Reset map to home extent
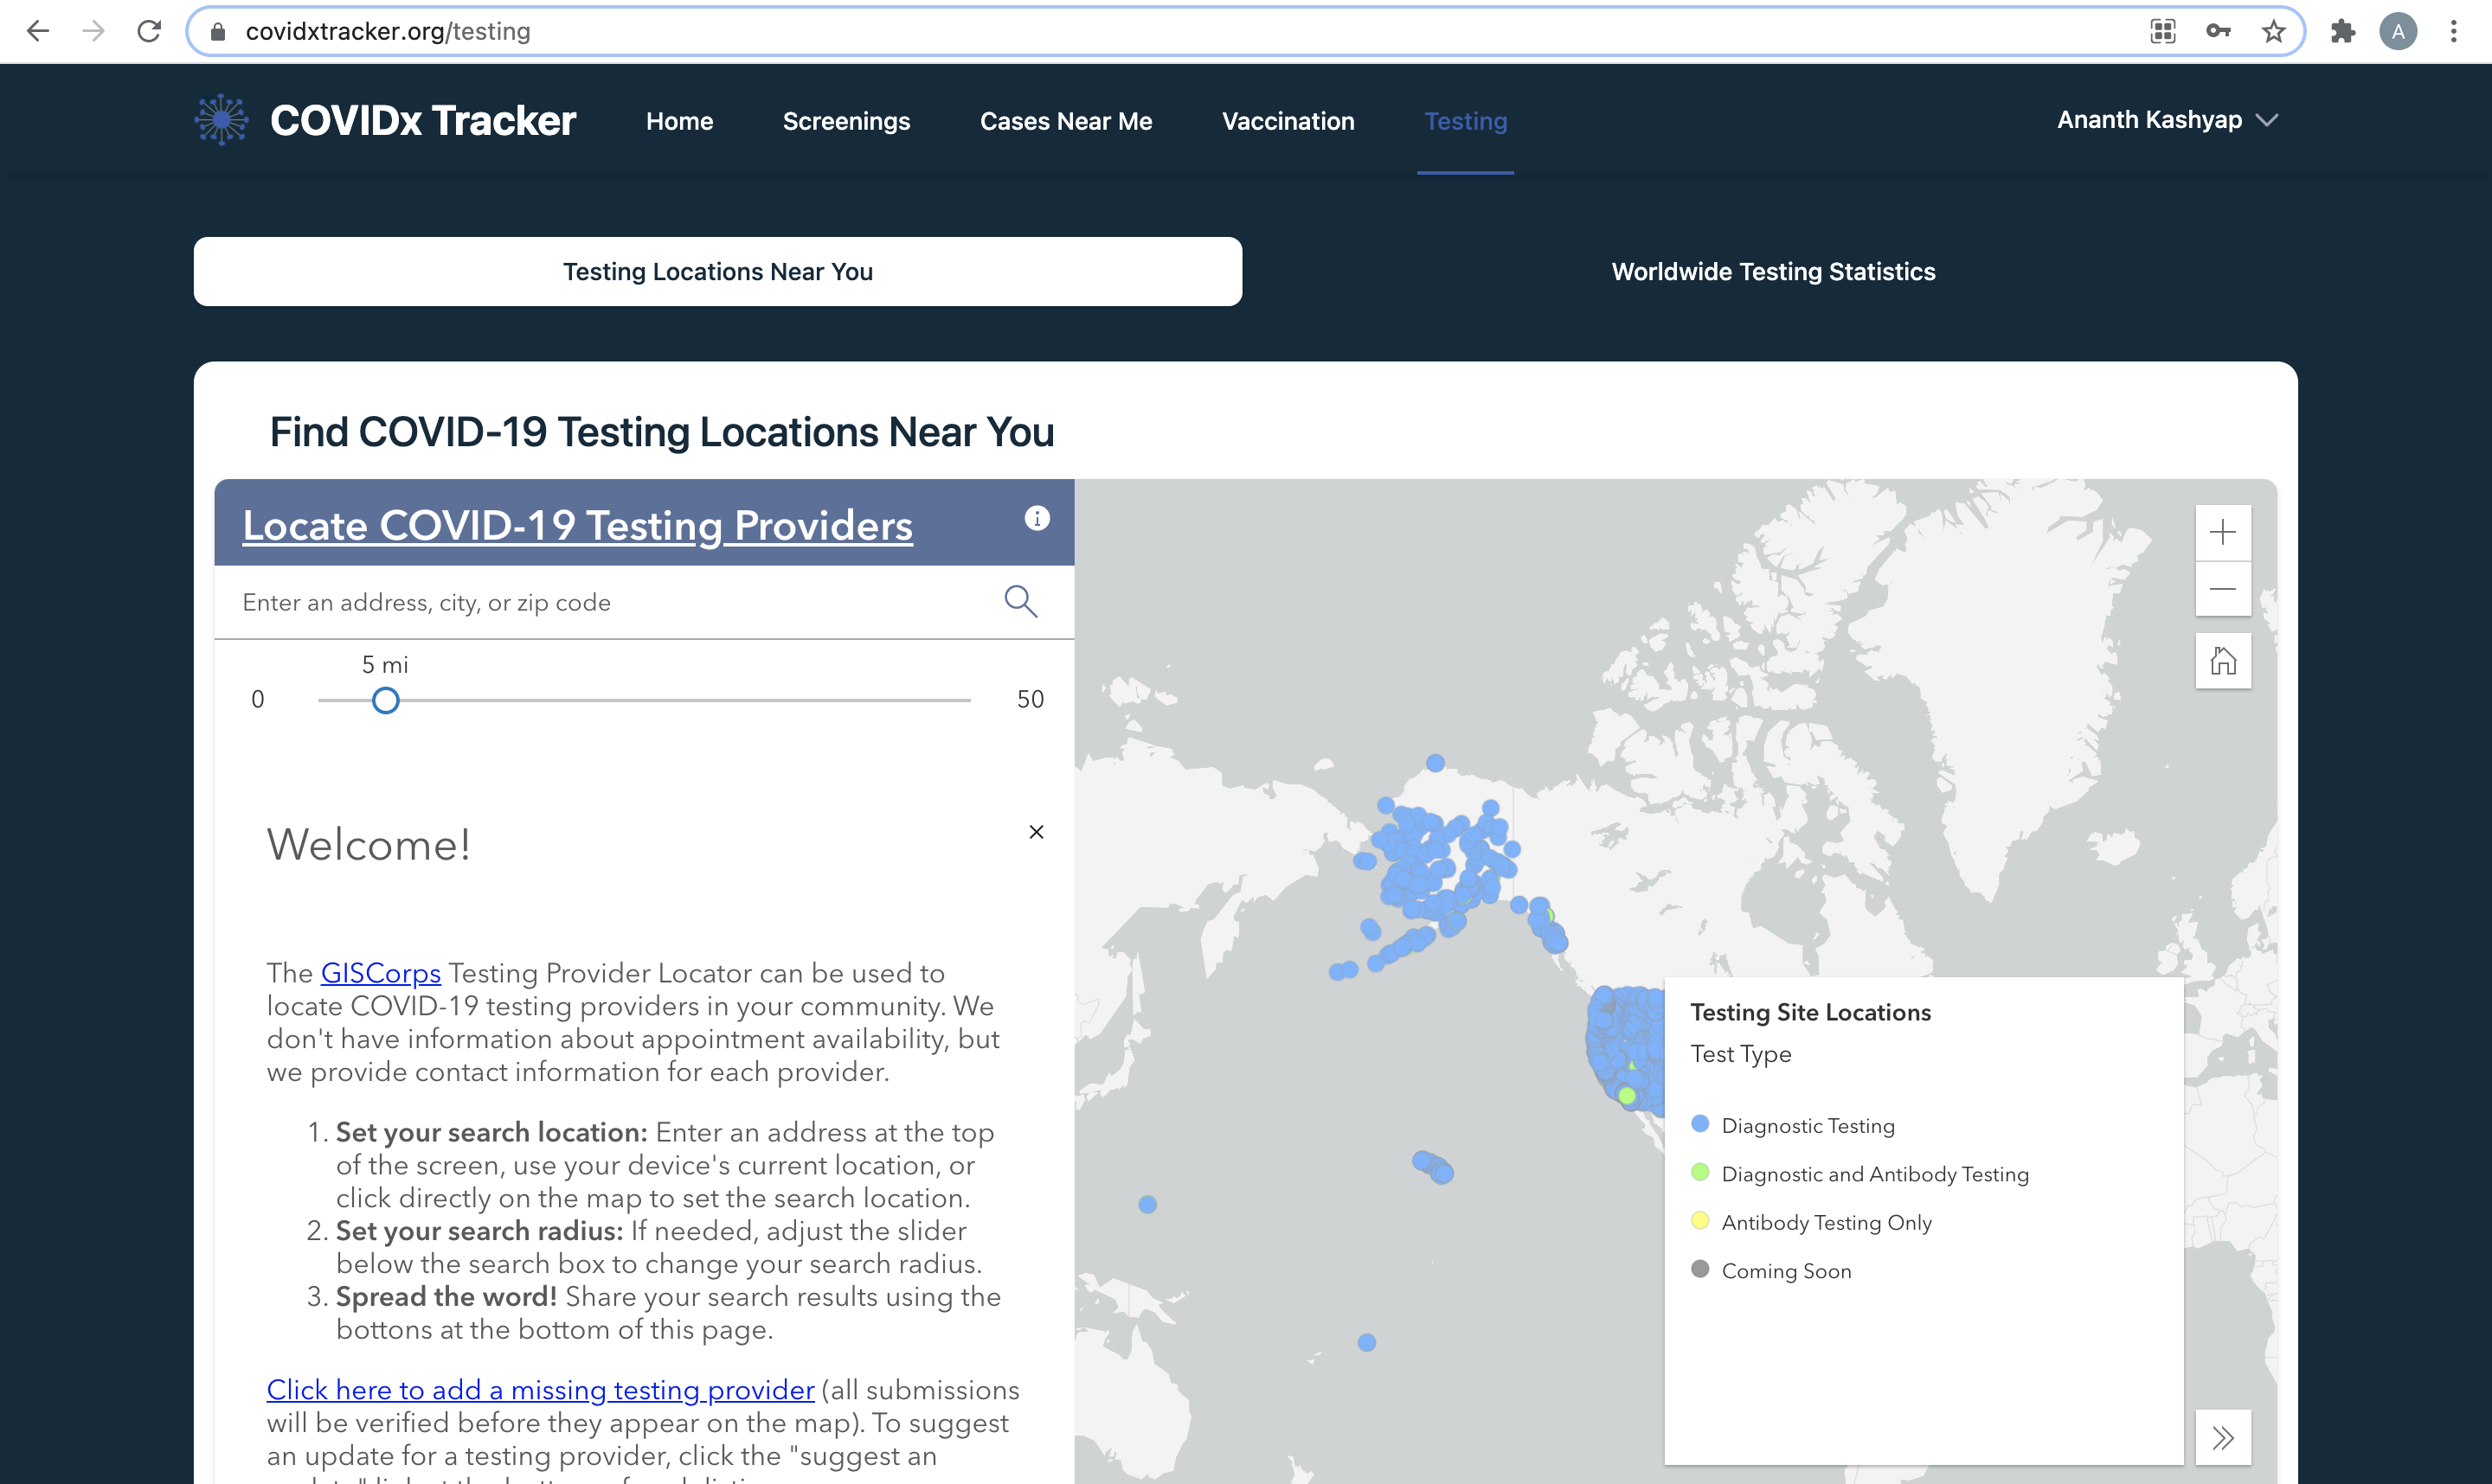2492x1484 pixels. [2222, 661]
